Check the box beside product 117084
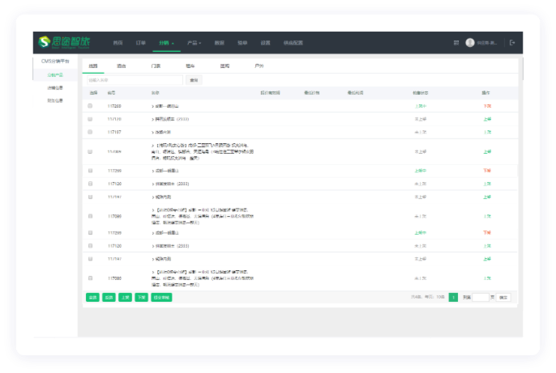Screen dimensions: 556x373 coord(90,151)
